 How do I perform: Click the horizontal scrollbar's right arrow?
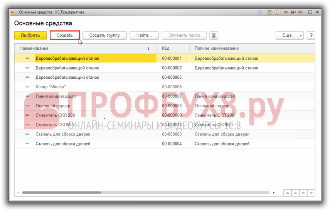point(274,192)
